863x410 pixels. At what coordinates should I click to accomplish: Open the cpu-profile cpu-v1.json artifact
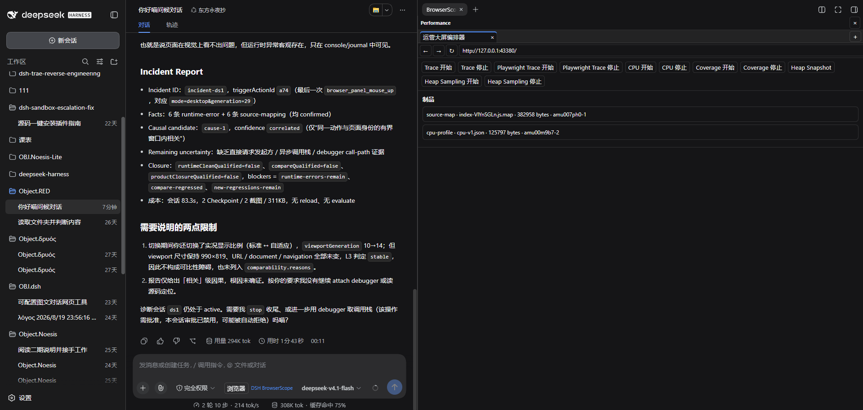(x=640, y=133)
